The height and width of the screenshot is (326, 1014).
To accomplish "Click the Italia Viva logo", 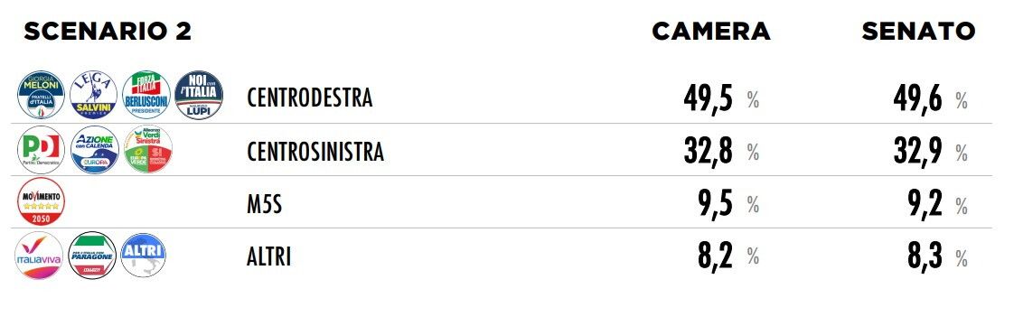I will pos(39,256).
